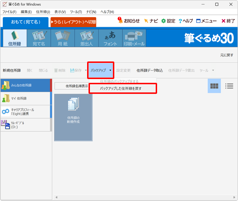Open the ナビ navigation guide

tap(151, 21)
